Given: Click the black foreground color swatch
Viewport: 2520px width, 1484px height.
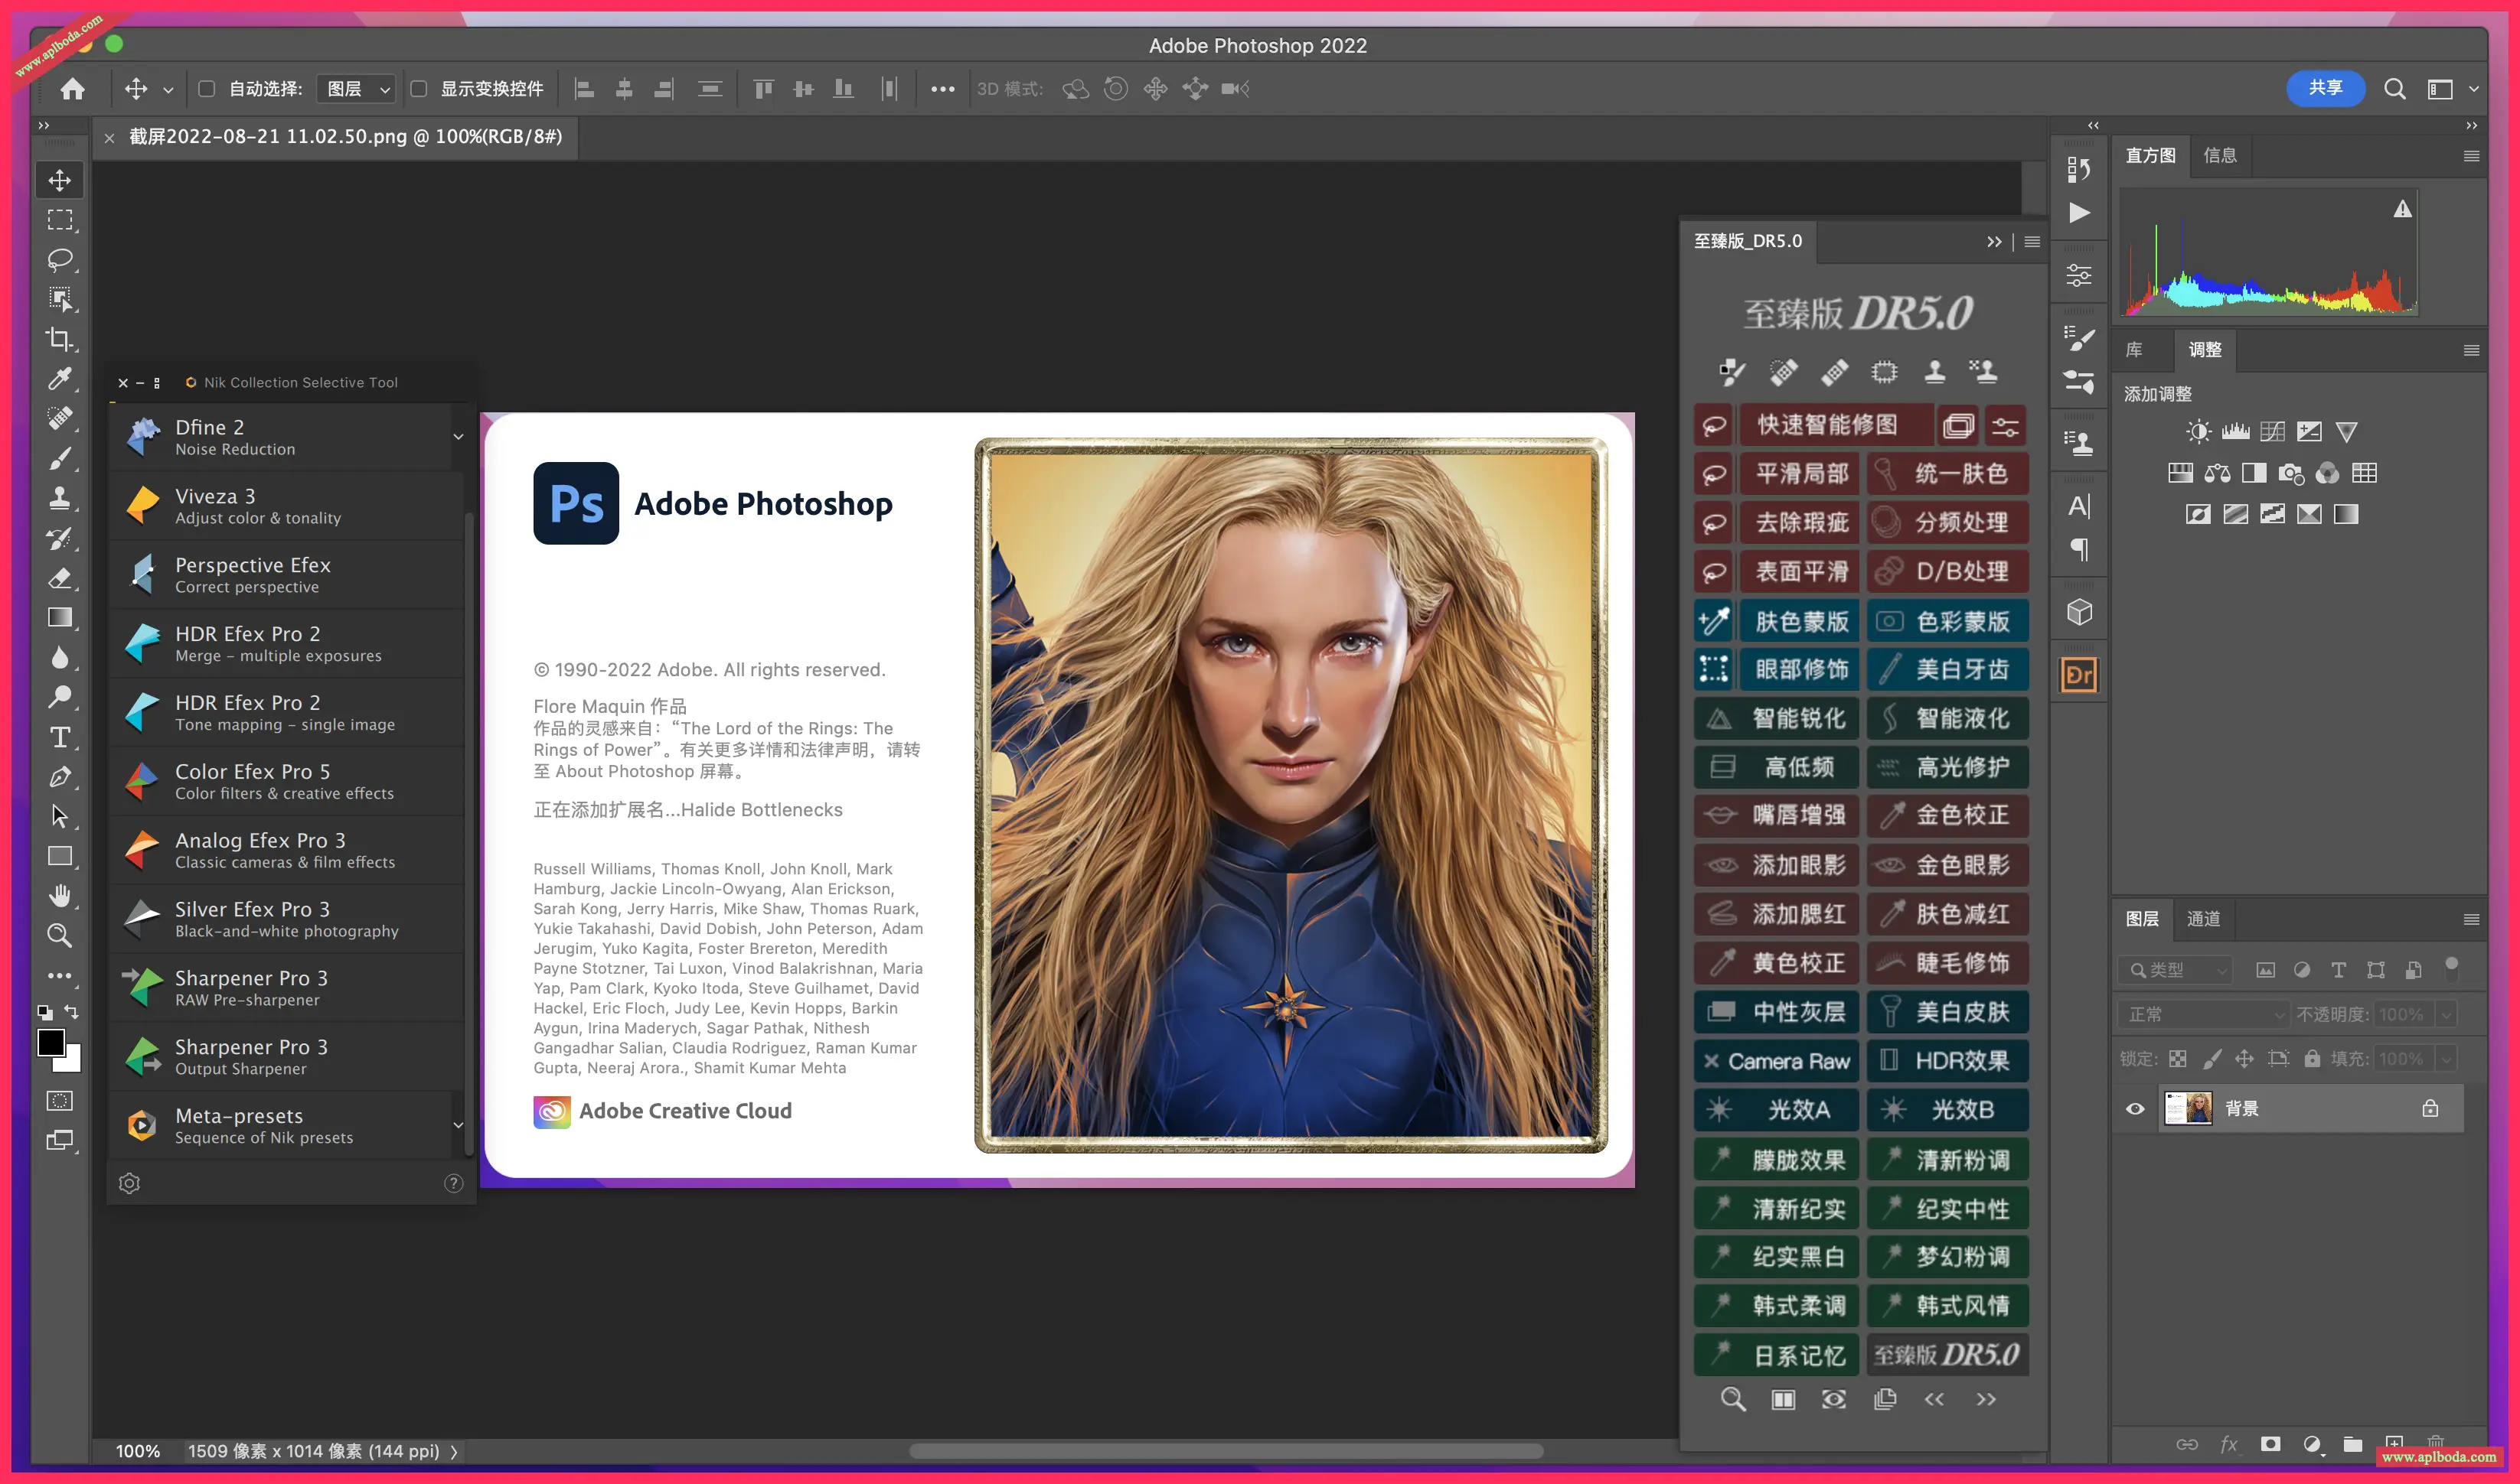Looking at the screenshot, I should [x=51, y=1043].
